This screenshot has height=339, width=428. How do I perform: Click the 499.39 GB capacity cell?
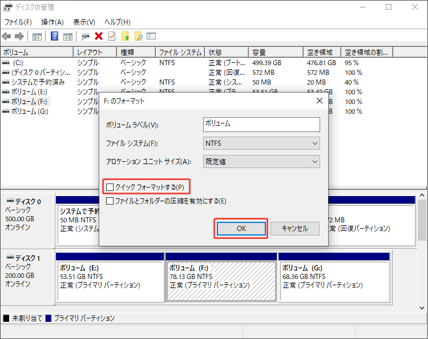click(267, 63)
